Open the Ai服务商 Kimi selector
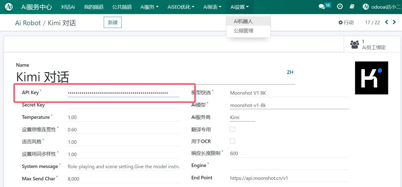 pos(243,117)
